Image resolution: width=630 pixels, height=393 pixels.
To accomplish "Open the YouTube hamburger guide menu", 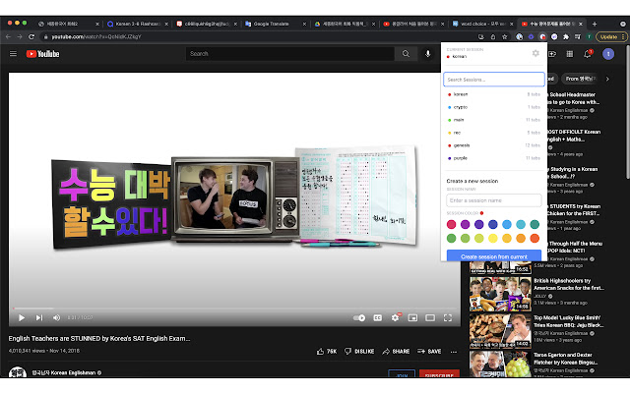I will tap(13, 54).
